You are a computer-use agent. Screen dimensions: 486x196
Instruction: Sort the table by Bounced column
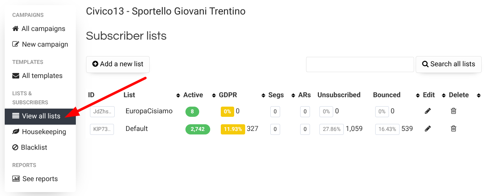[418, 95]
